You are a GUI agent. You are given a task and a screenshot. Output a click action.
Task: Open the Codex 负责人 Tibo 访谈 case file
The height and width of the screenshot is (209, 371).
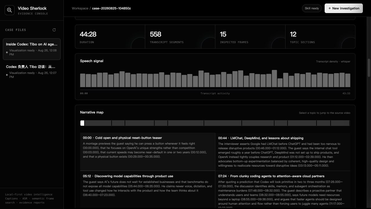(x=32, y=72)
